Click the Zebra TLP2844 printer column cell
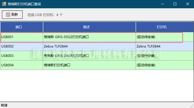The image size is (194, 108). (x=165, y=46)
